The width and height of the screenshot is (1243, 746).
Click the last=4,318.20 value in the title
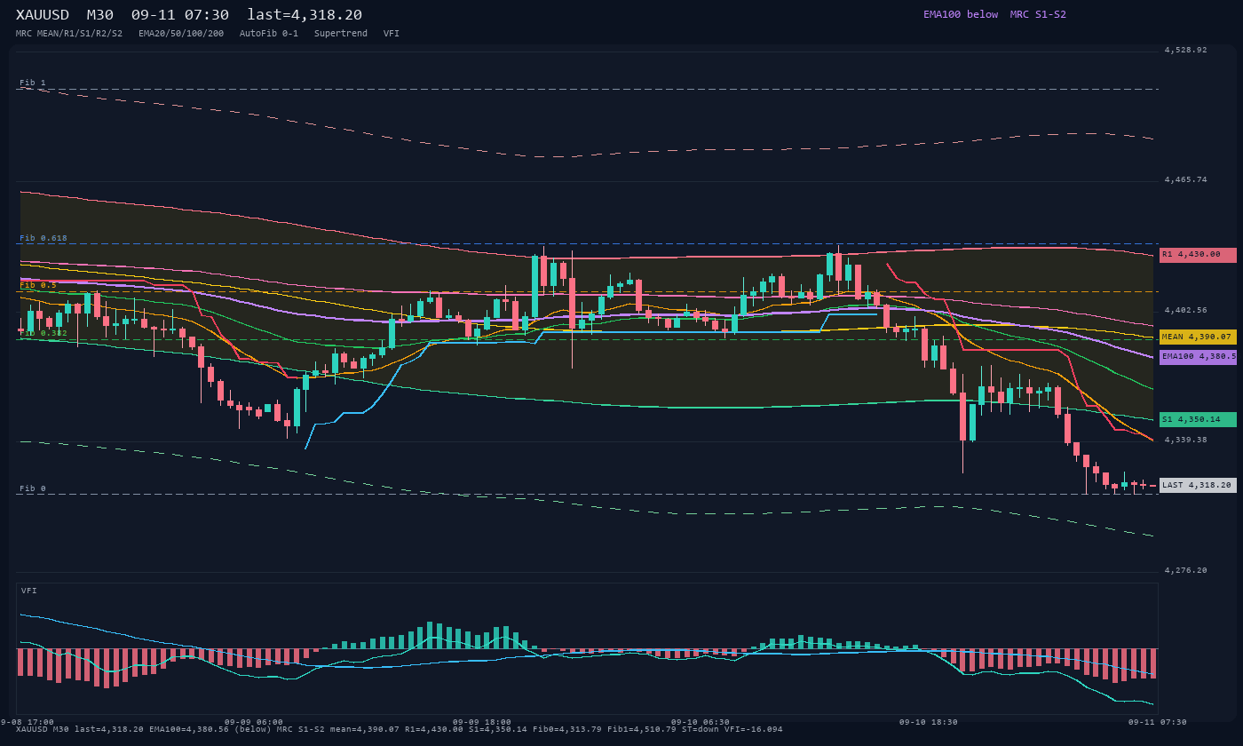point(305,15)
